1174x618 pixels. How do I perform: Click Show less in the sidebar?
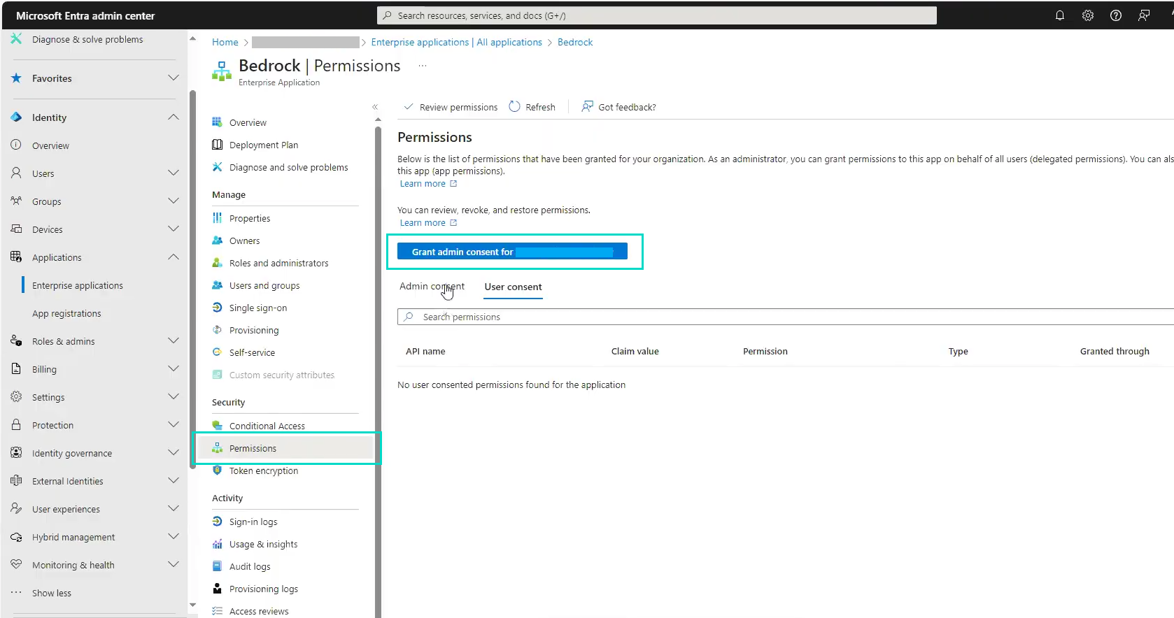coord(52,593)
